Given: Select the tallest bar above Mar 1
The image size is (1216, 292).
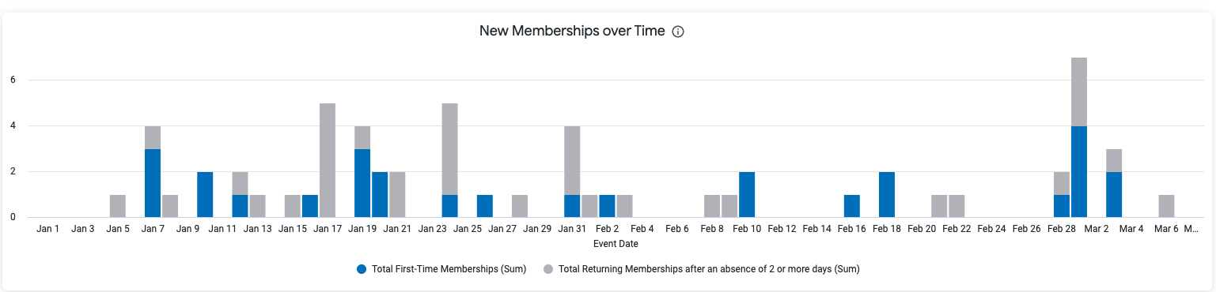Looking at the screenshot, I should (x=1079, y=137).
